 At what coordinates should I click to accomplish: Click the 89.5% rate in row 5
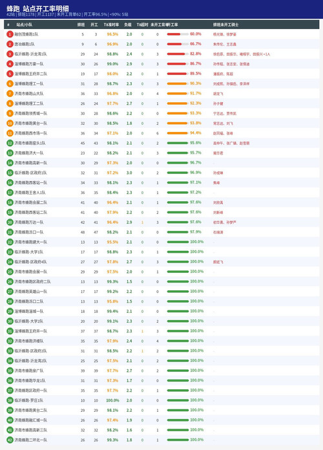tap(196, 74)
